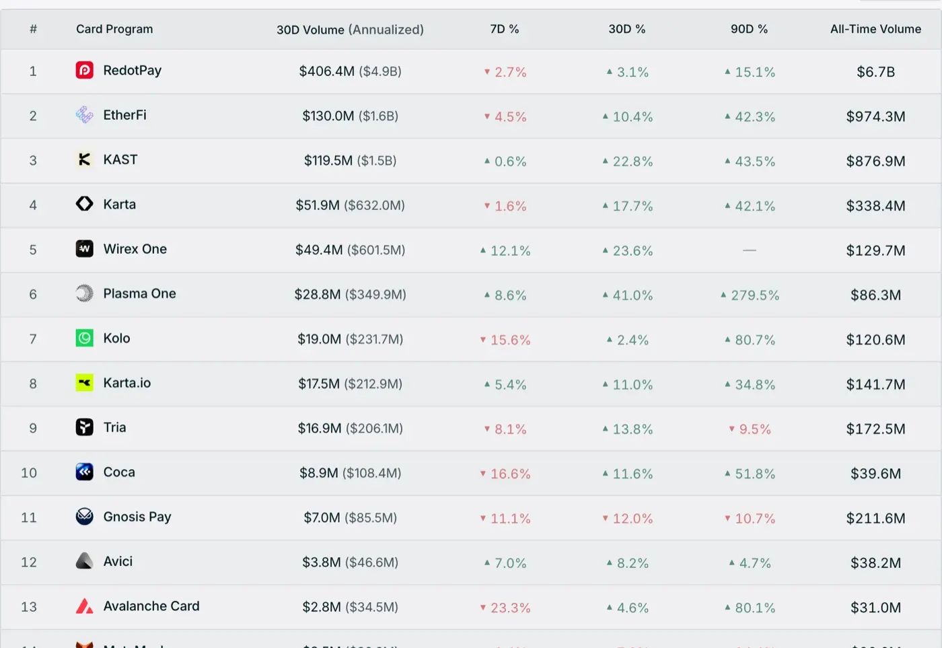Click the Karta.io yellow logo icon
Image resolution: width=942 pixels, height=648 pixels.
pos(85,383)
